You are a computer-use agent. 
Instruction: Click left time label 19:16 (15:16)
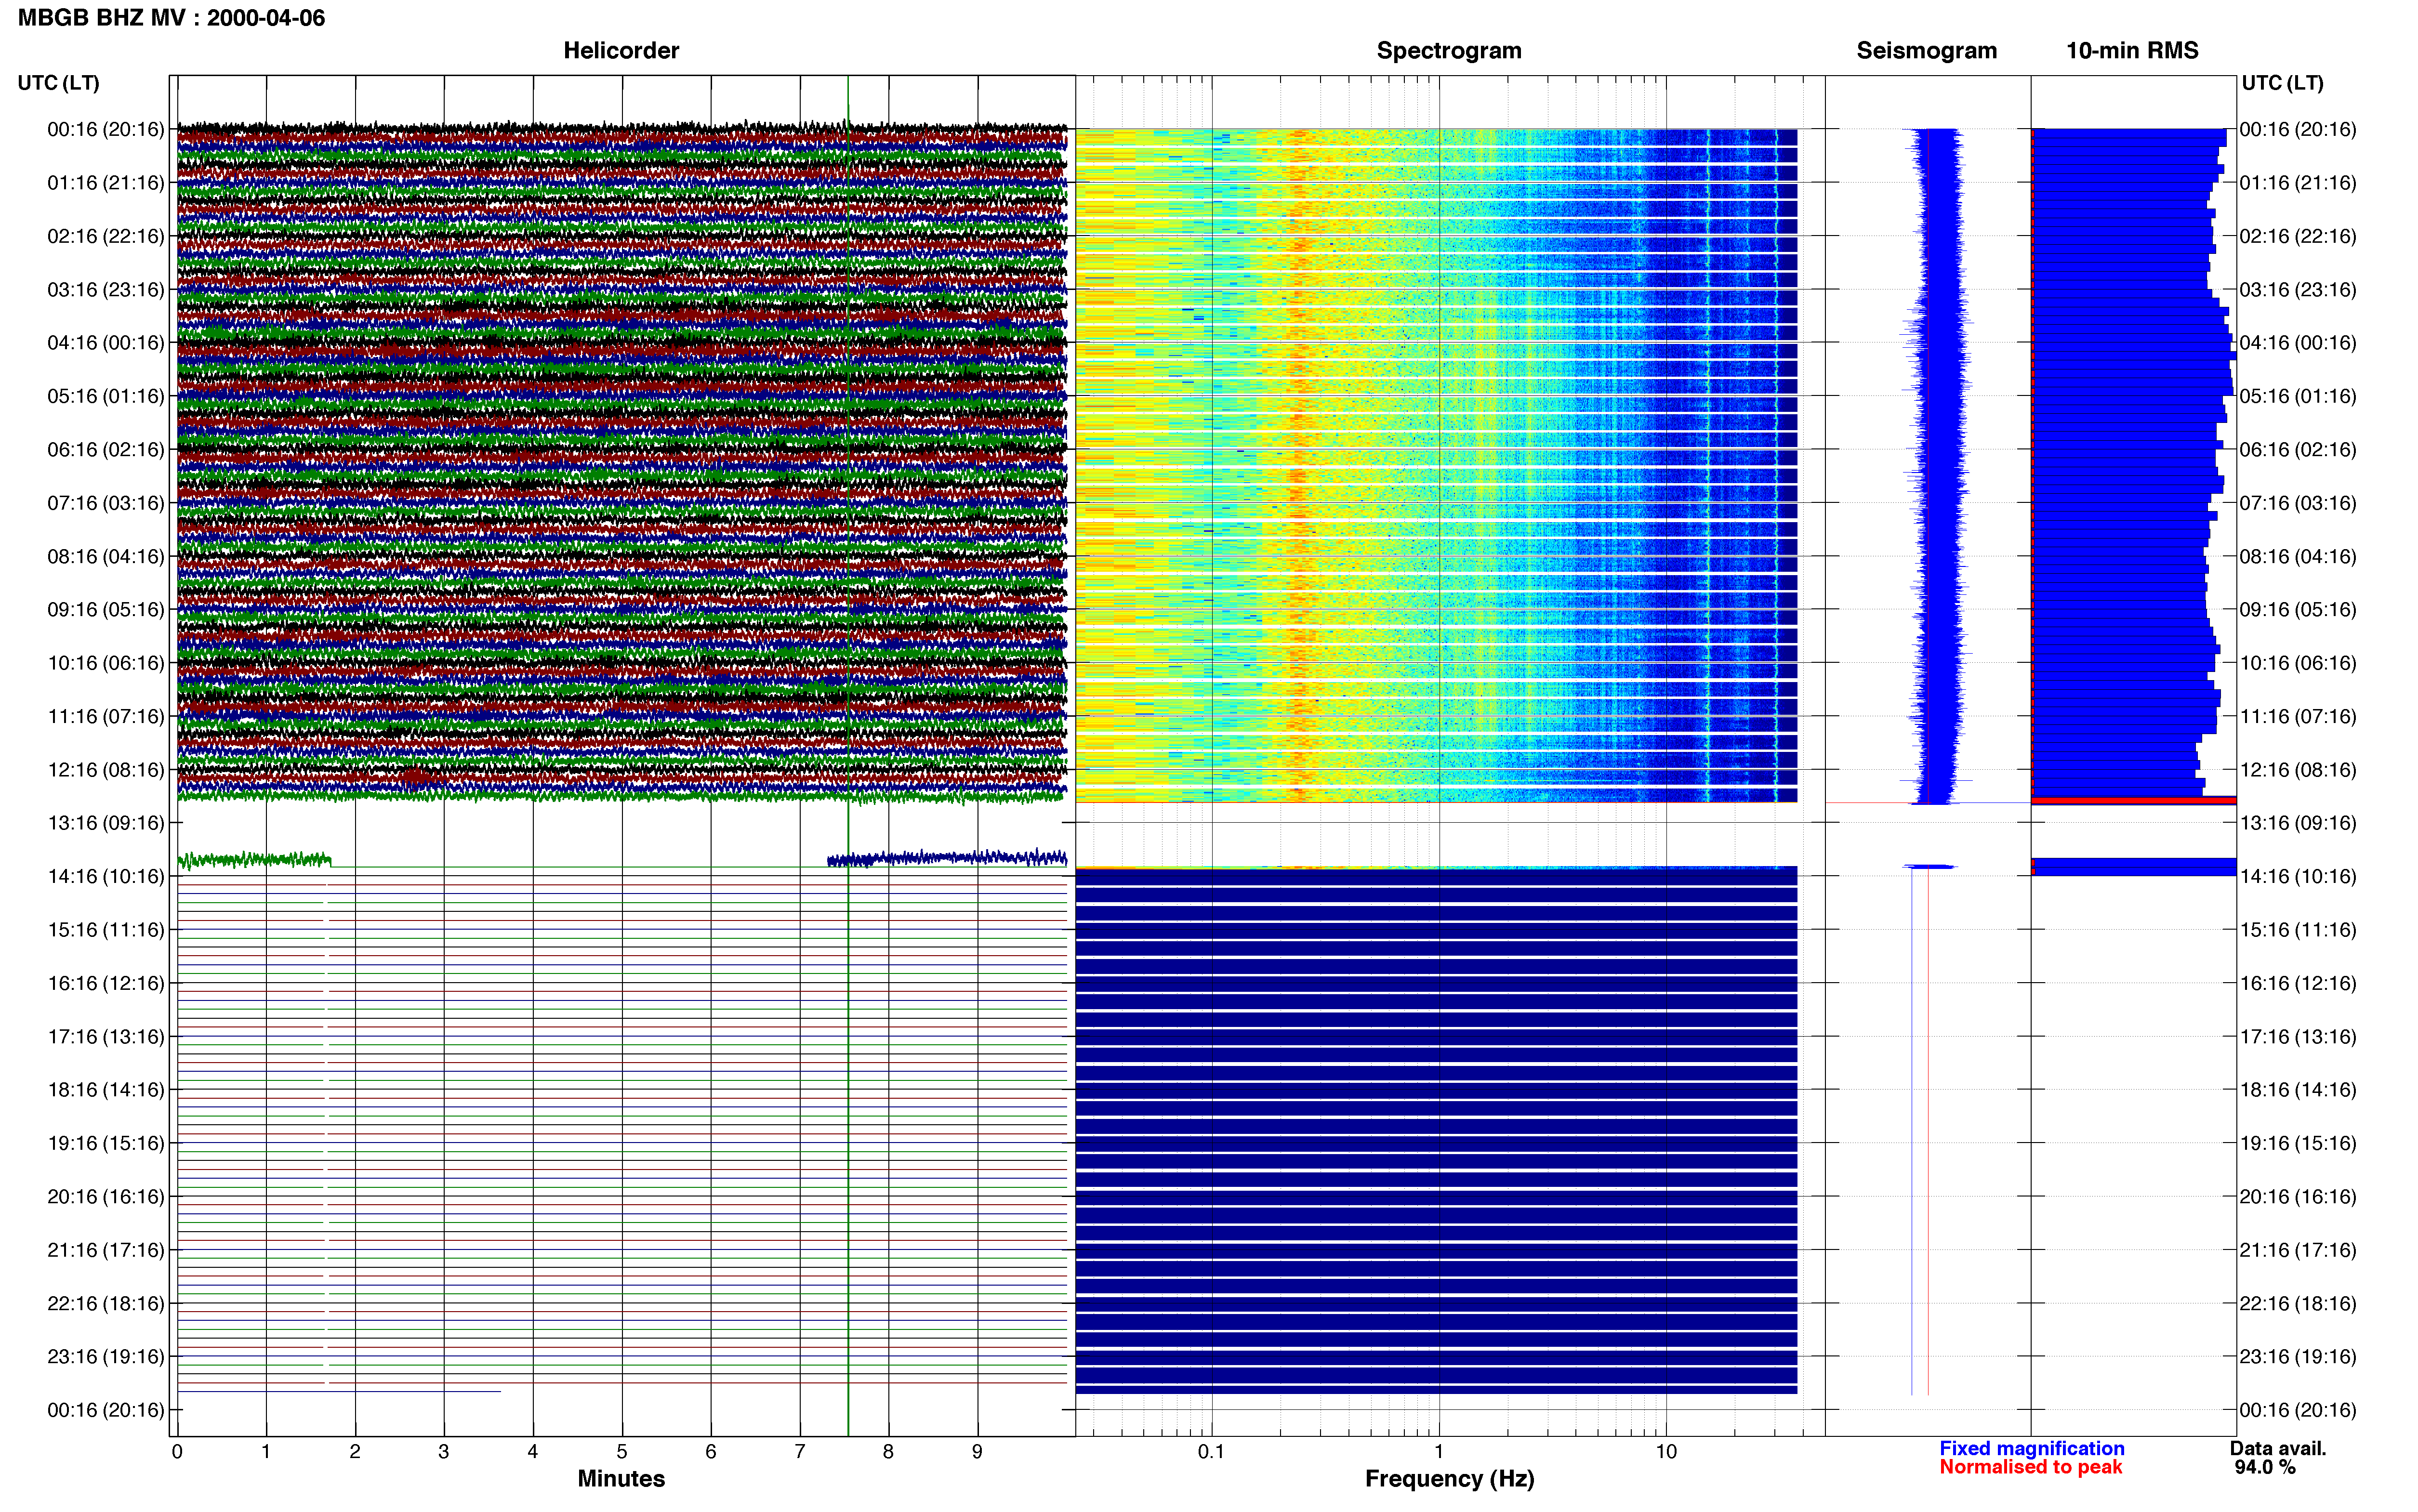pyautogui.click(x=106, y=1143)
